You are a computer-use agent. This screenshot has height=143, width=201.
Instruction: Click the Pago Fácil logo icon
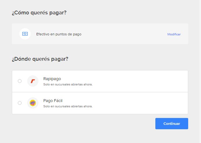pyautogui.click(x=33, y=103)
